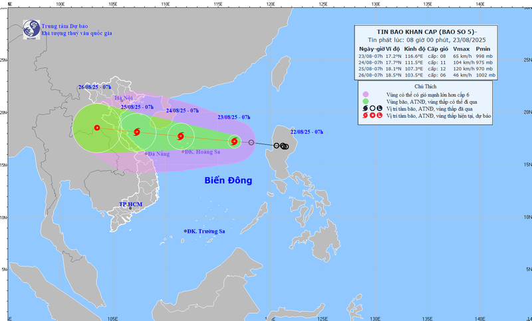Click the TP.HCM city marker
This screenshot has height=321, width=532.
point(131,208)
